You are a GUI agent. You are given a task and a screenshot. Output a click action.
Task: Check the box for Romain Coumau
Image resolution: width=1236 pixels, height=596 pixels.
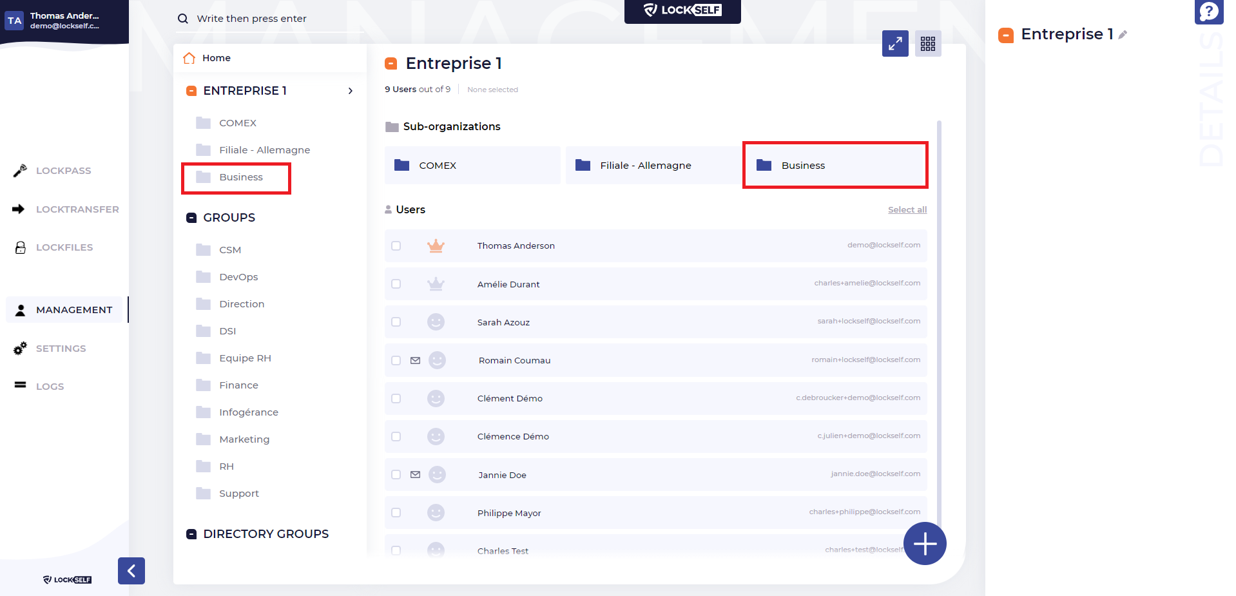(x=396, y=360)
